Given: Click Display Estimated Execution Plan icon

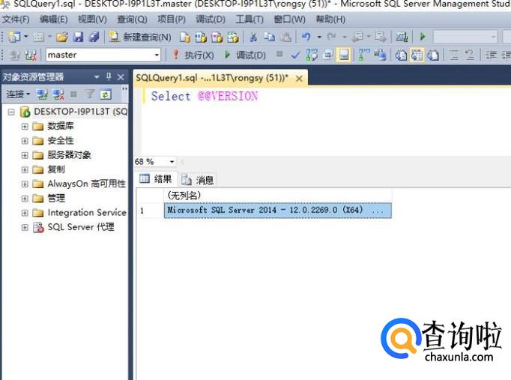Looking at the screenshot, I should 312,55.
